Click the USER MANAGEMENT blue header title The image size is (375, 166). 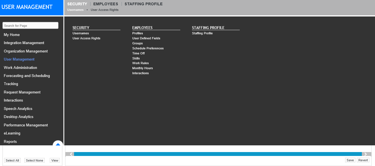coord(27,7)
